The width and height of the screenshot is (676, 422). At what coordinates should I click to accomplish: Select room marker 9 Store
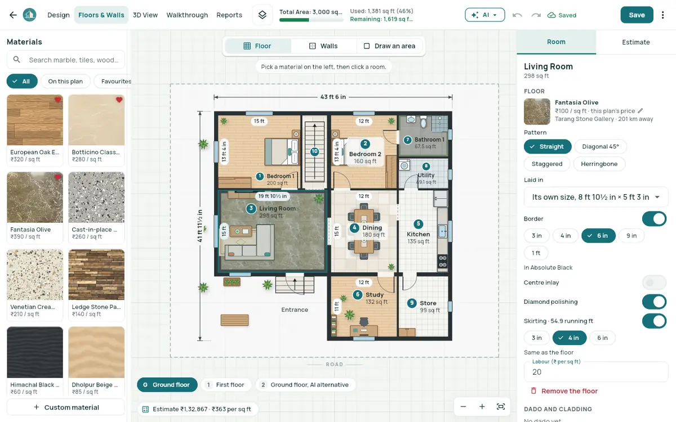(x=412, y=303)
